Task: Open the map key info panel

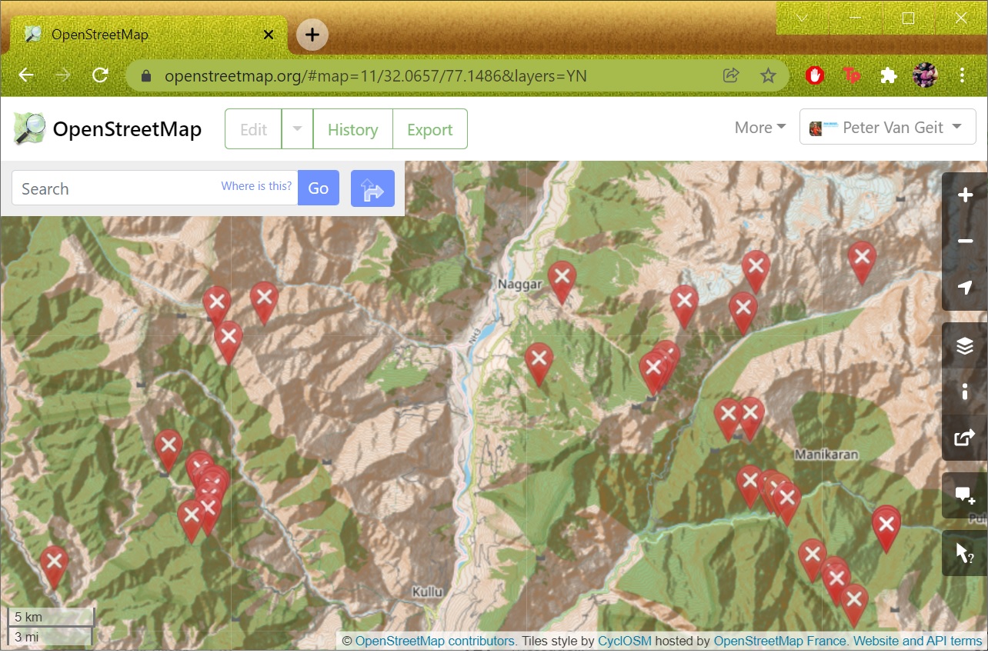Action: coord(965,391)
